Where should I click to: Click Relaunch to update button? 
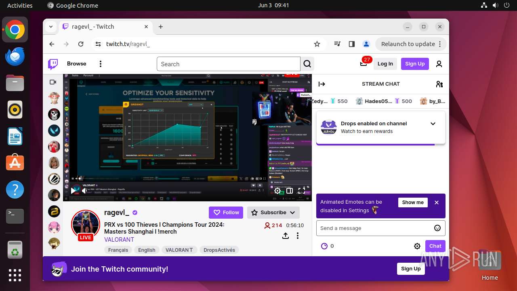tap(411, 44)
